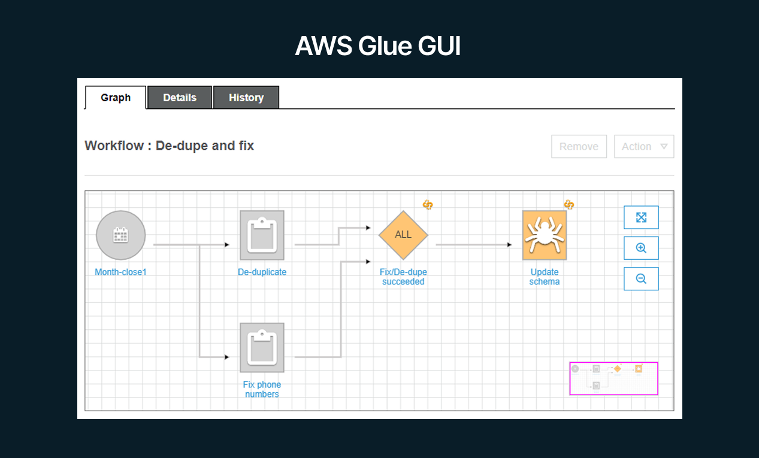Select the Update schema spider crawler icon
The height and width of the screenshot is (458, 759).
(x=545, y=235)
